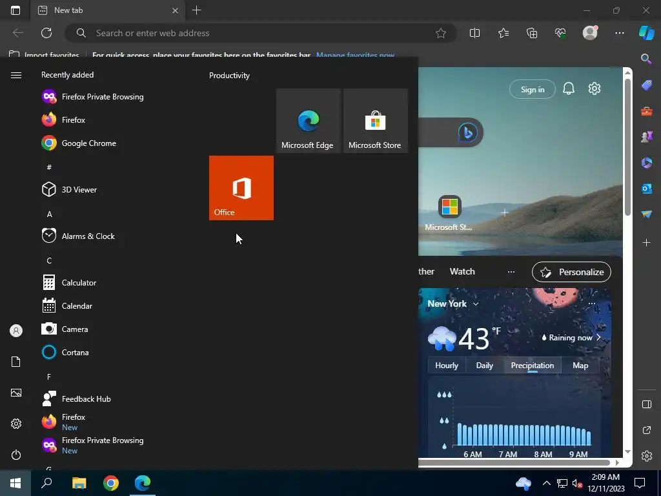The width and height of the screenshot is (661, 496).
Task: Open Edge Collections icon
Action: pyautogui.click(x=532, y=33)
